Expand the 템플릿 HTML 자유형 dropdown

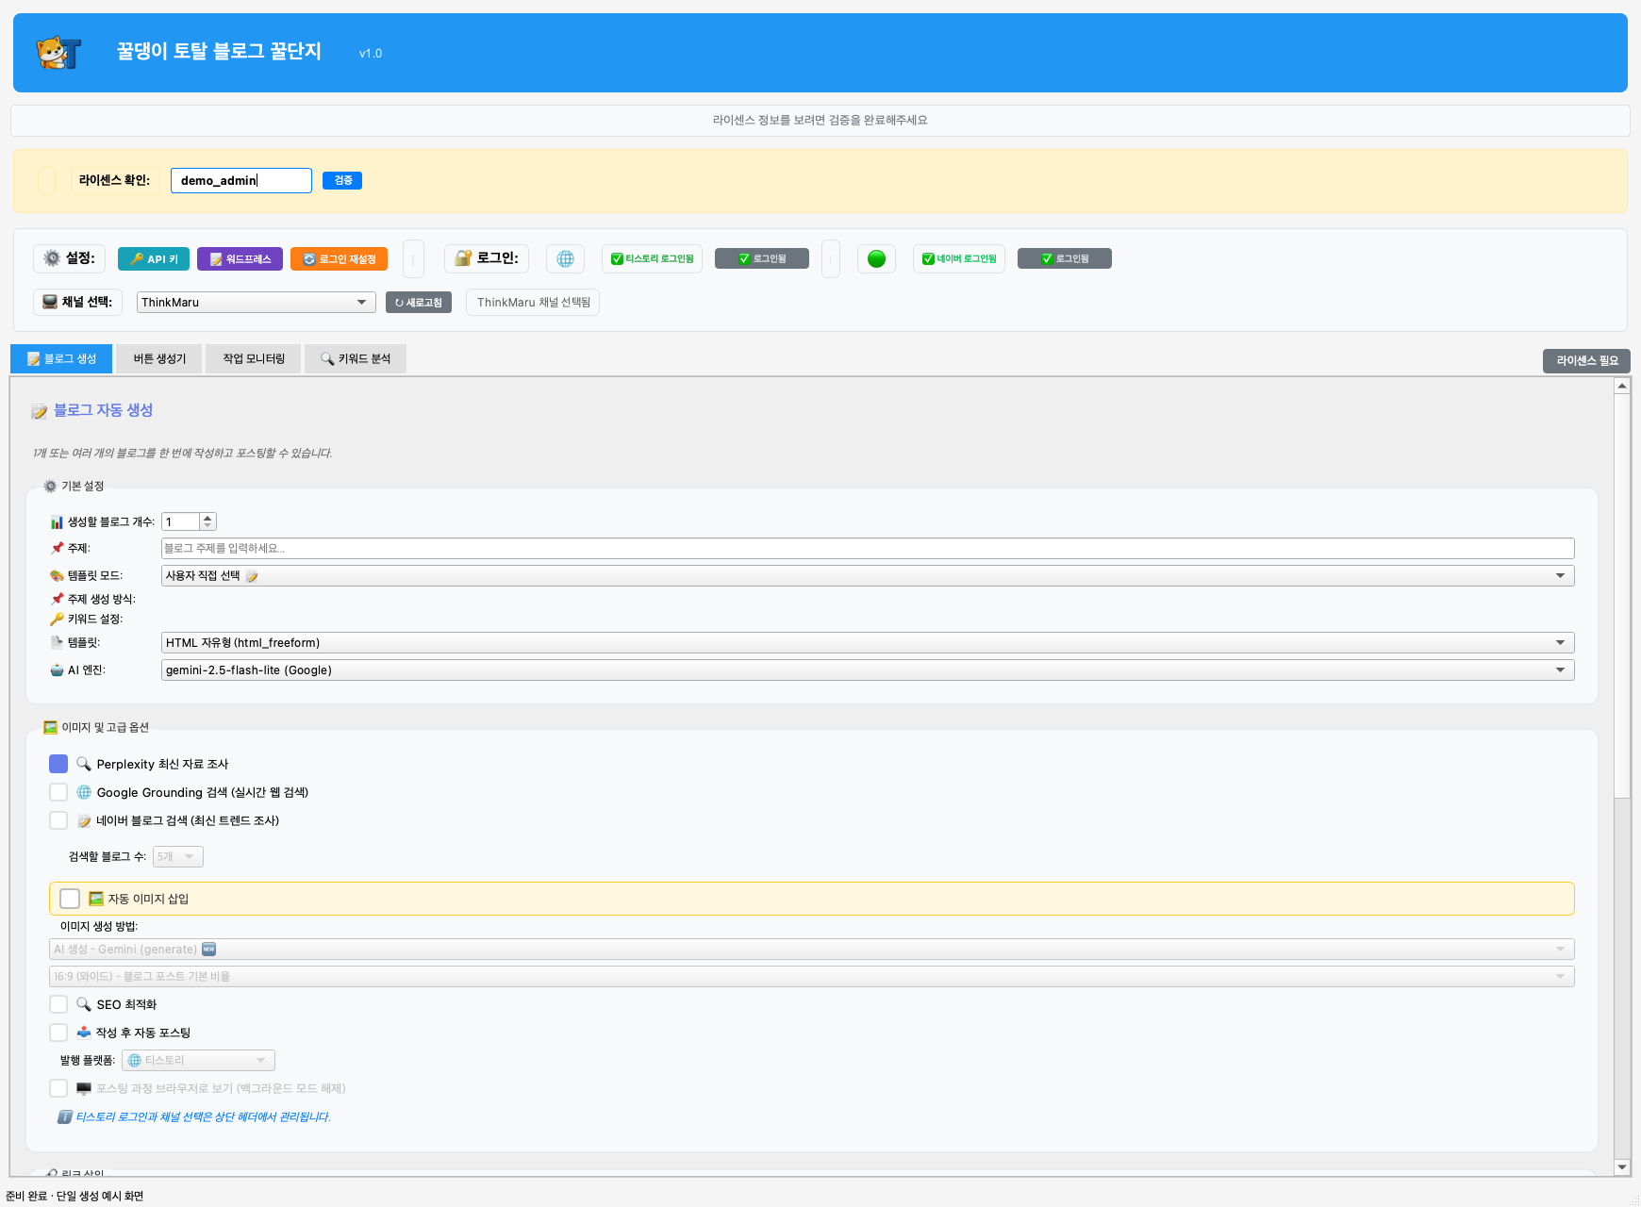coord(867,642)
